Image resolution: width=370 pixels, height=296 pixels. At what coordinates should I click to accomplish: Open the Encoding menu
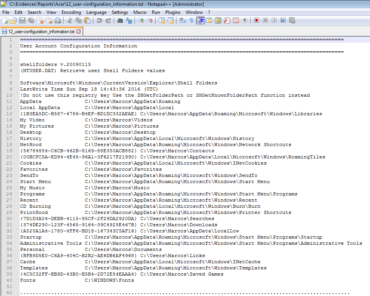coord(71,12)
